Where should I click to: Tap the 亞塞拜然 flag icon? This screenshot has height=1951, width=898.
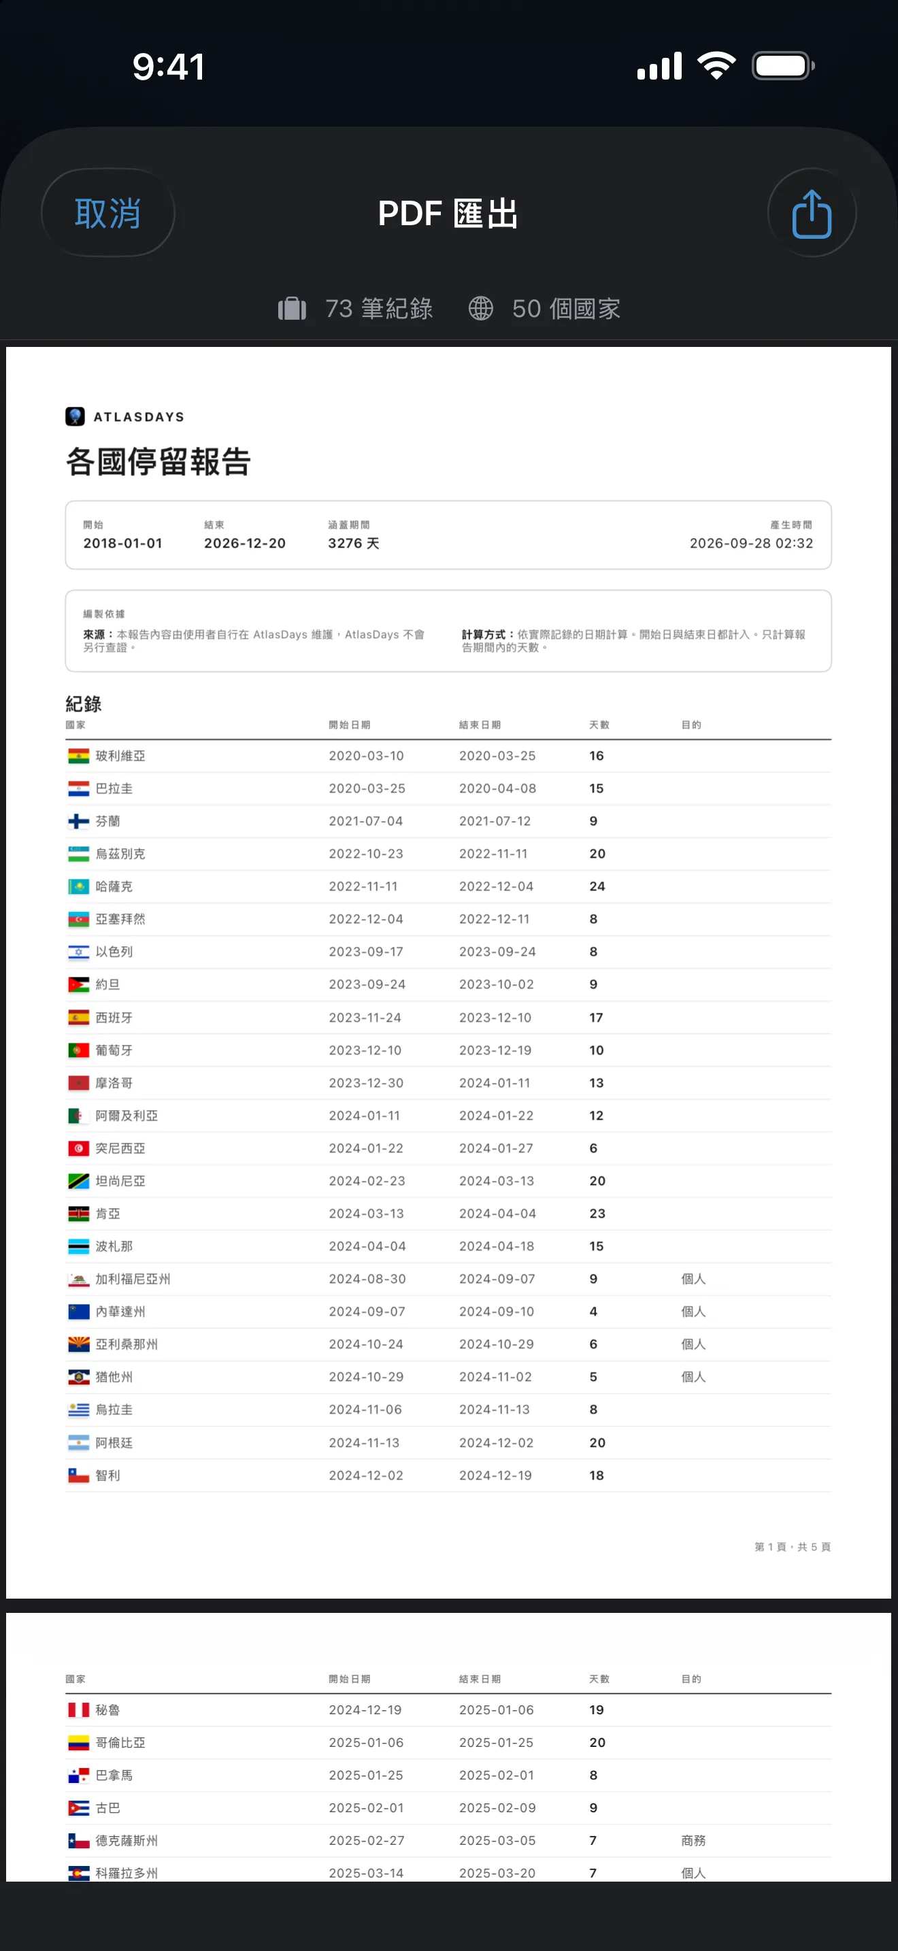point(79,918)
